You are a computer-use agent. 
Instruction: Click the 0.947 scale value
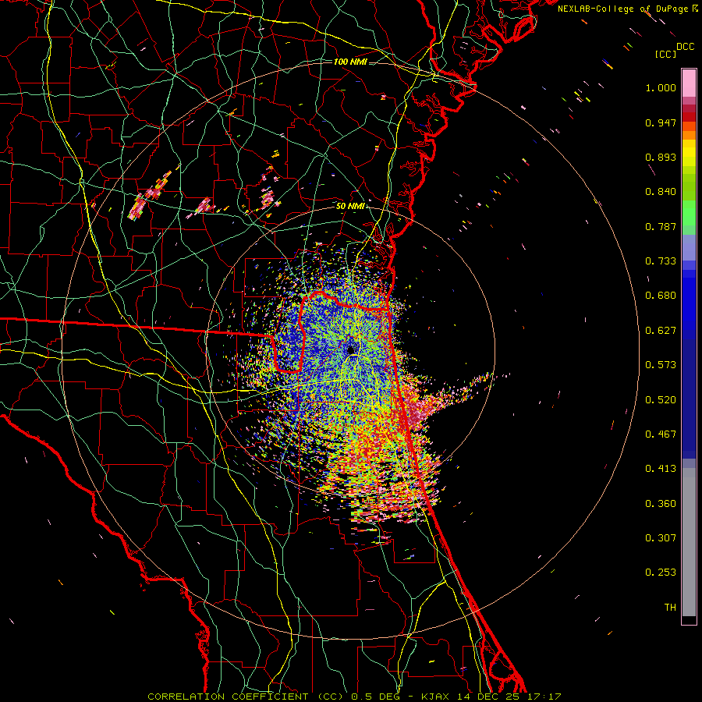[x=661, y=122]
